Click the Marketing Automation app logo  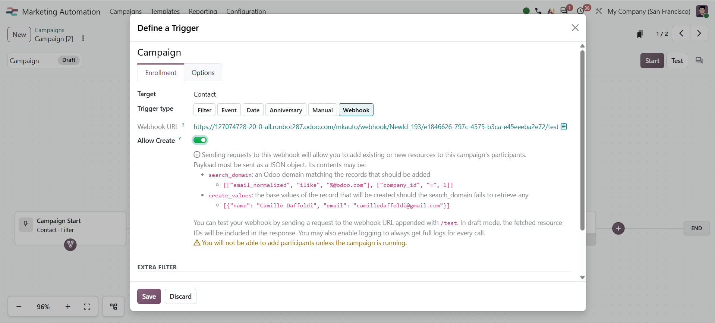pos(12,12)
